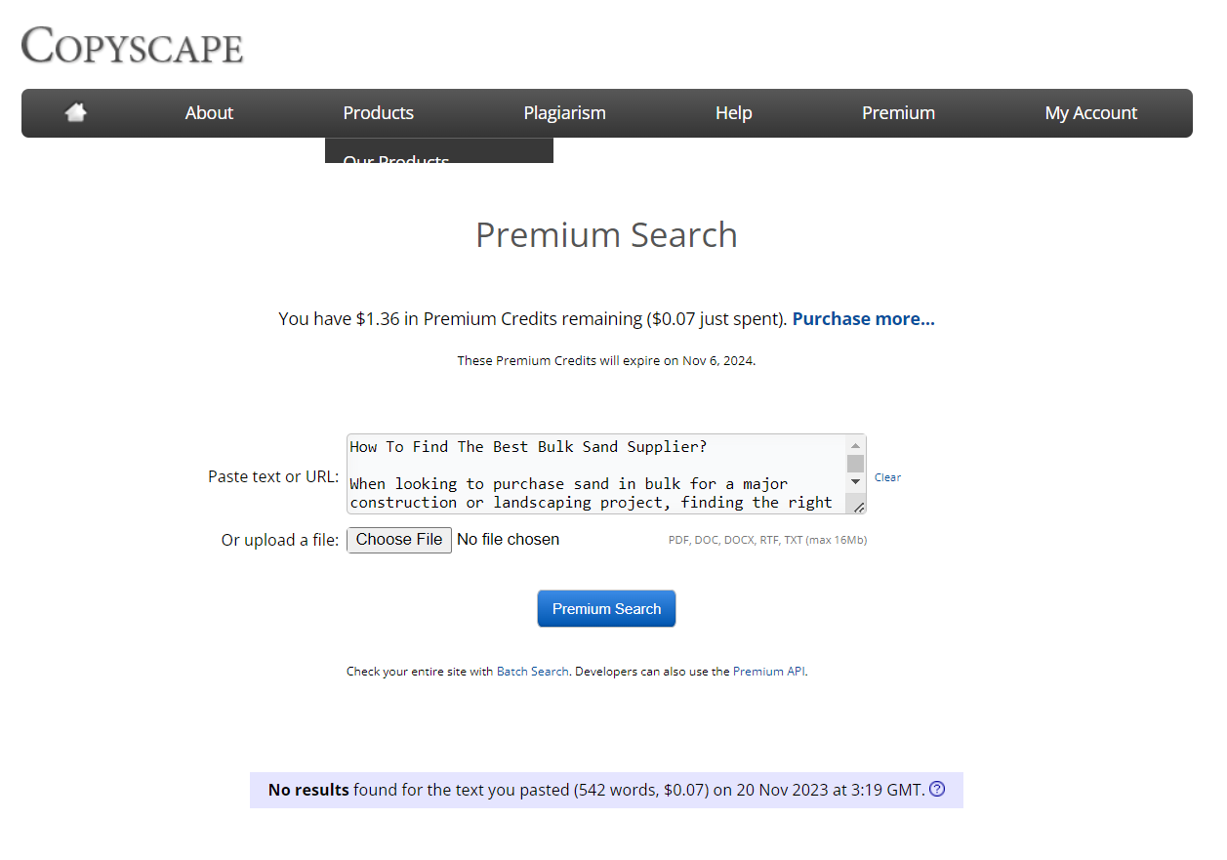This screenshot has width=1227, height=860.
Task: Click the 'Or upload a file:' label
Action: pyautogui.click(x=280, y=540)
